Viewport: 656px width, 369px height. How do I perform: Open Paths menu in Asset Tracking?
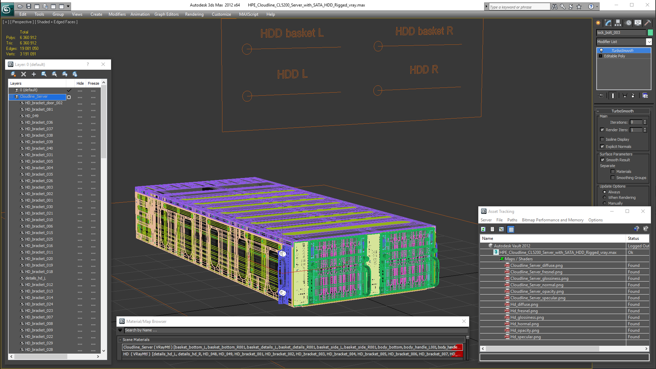(x=512, y=220)
